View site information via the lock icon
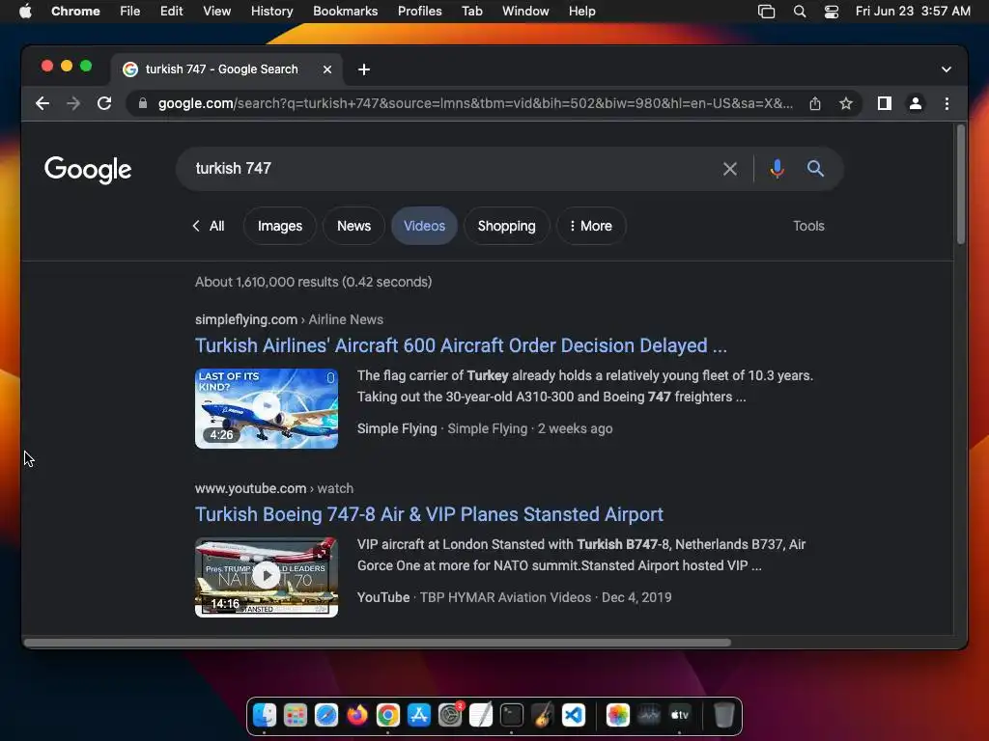The image size is (989, 741). coord(143,103)
